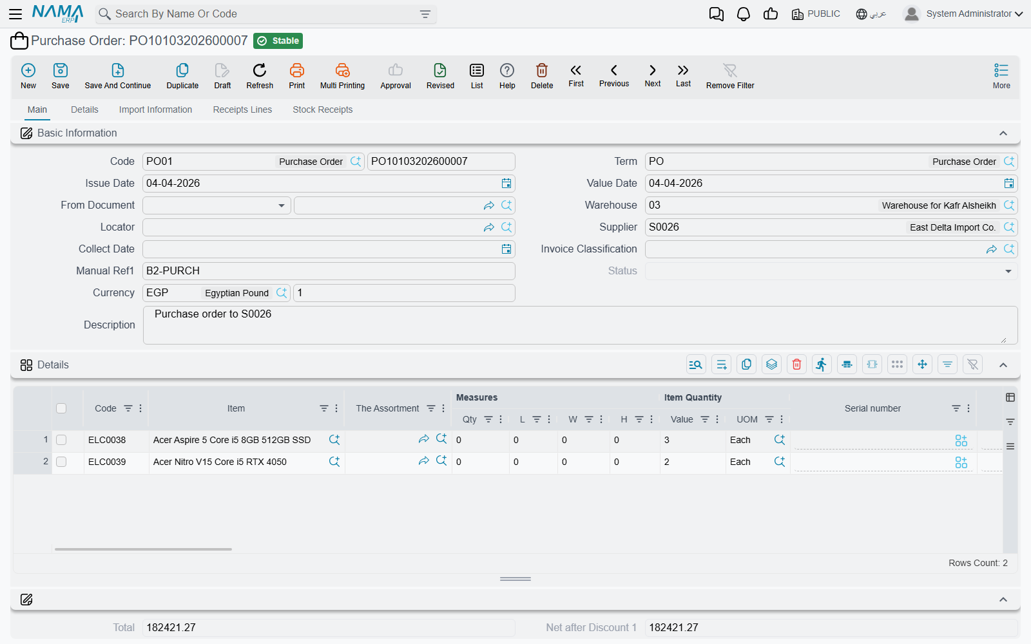Viewport: 1031px width, 644px height.
Task: Open the chat messages icon
Action: pos(717,14)
